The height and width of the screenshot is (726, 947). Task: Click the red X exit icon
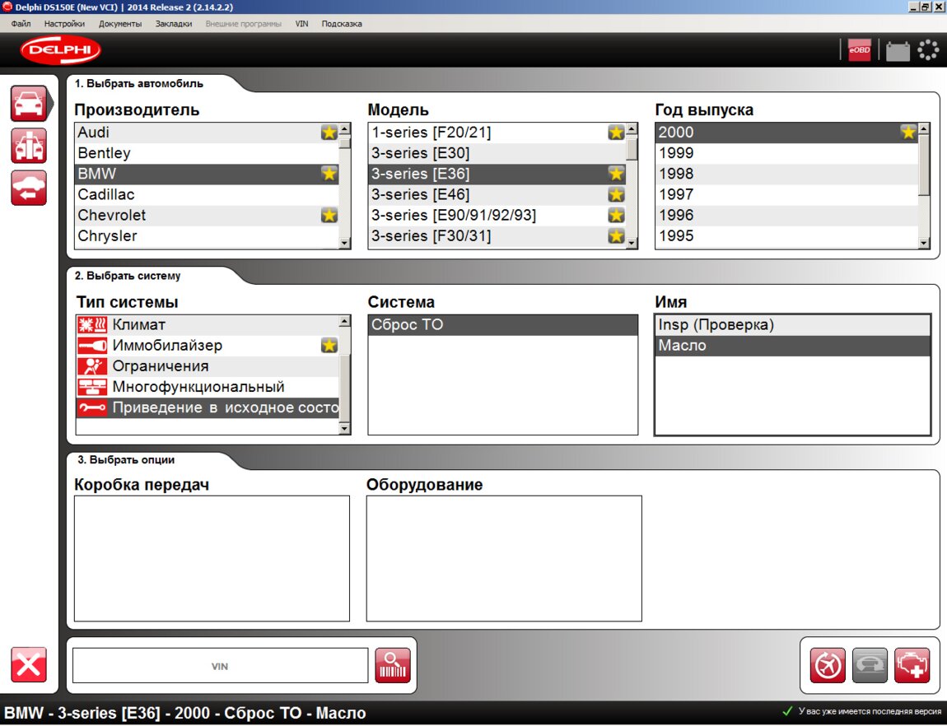28,665
